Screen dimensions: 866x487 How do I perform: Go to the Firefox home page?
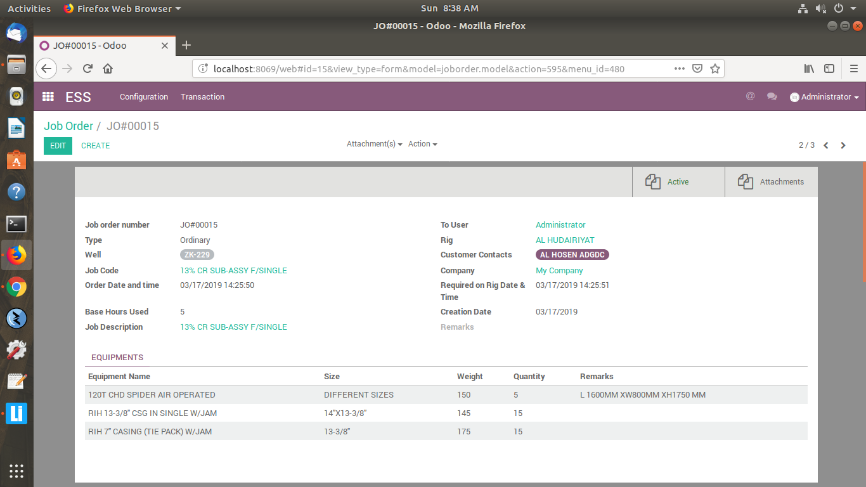(107, 68)
